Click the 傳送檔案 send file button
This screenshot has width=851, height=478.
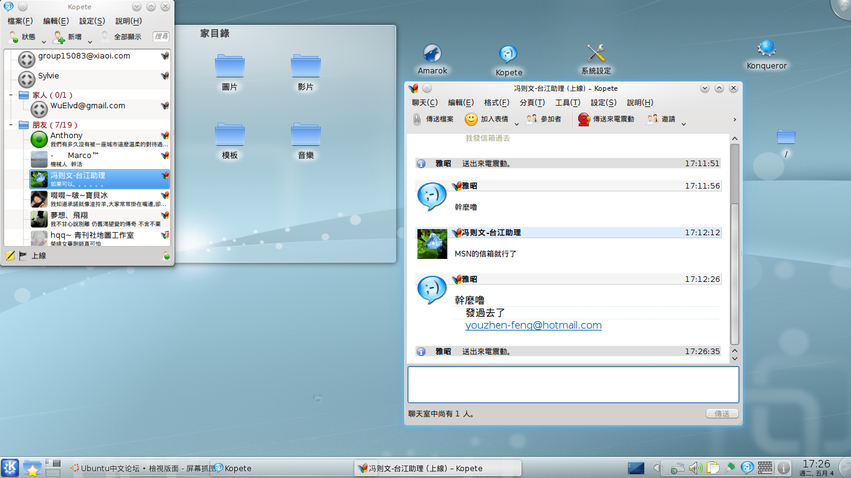click(434, 119)
